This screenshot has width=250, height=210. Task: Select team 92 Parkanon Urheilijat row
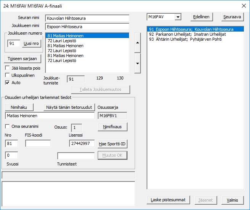(x=186, y=34)
